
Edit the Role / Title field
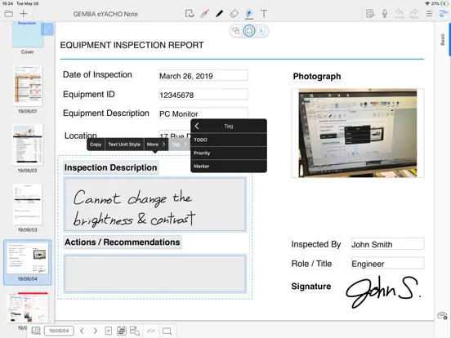(387, 263)
